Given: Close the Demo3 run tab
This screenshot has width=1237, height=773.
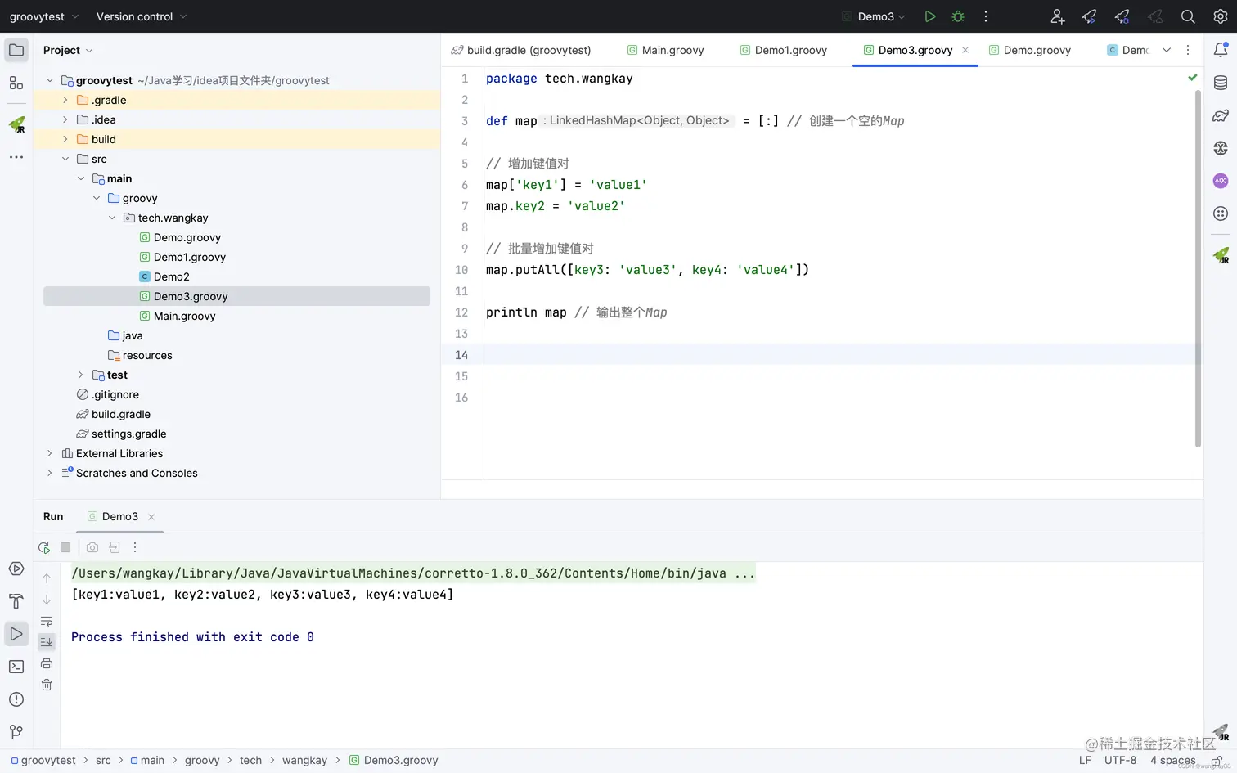Looking at the screenshot, I should pyautogui.click(x=151, y=517).
